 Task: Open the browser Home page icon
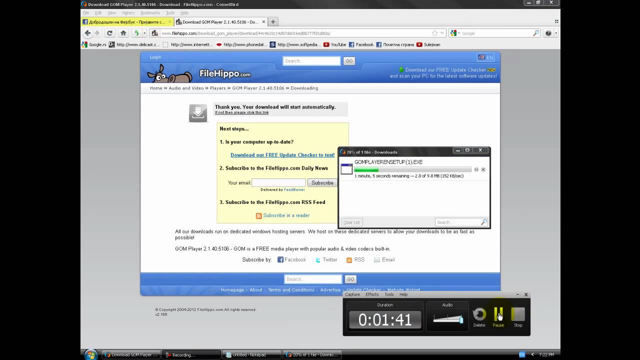[123, 33]
